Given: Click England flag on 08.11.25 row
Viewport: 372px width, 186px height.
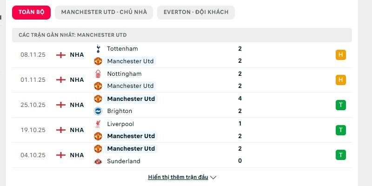Looking at the screenshot, I should pos(60,55).
